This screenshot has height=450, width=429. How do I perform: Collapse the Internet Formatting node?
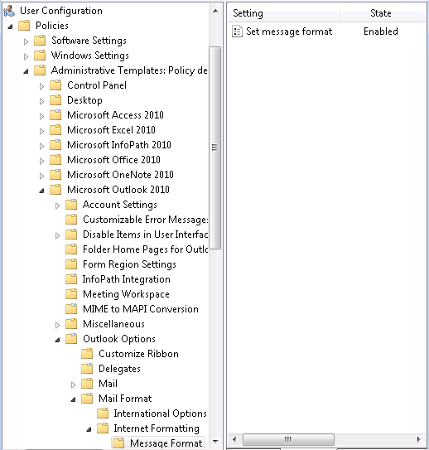pyautogui.click(x=89, y=429)
